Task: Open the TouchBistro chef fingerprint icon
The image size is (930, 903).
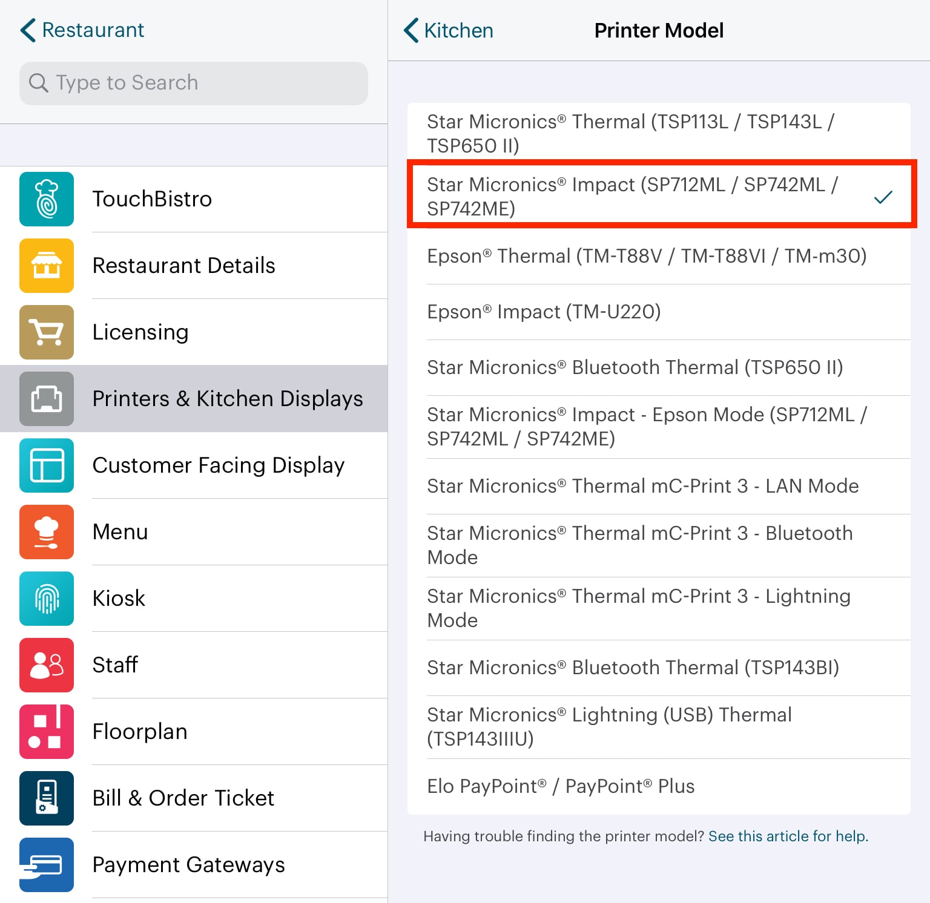Action: [x=47, y=199]
